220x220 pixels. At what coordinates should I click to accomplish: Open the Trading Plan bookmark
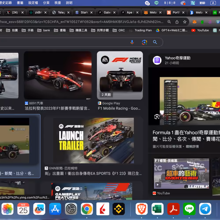click(140, 30)
